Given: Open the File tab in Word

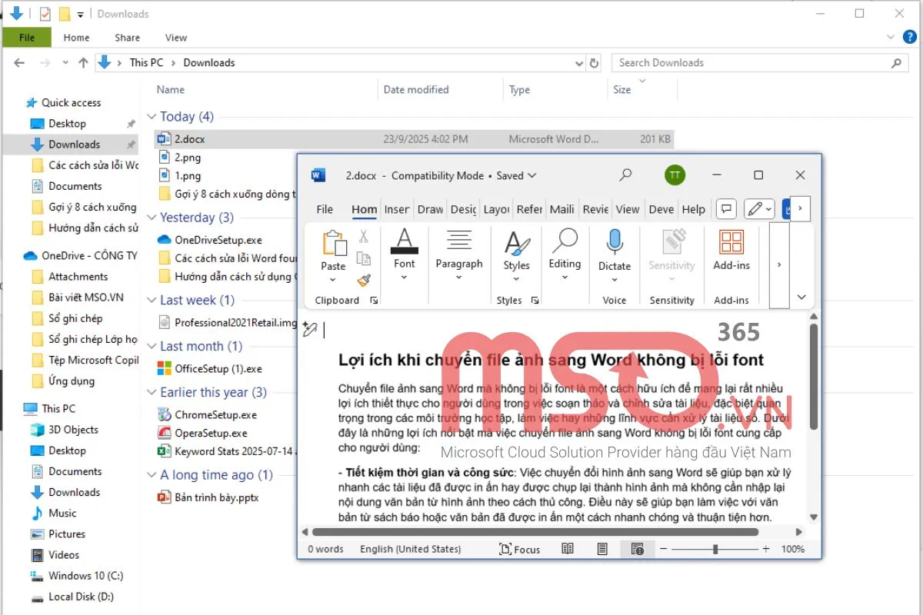Looking at the screenshot, I should [325, 209].
